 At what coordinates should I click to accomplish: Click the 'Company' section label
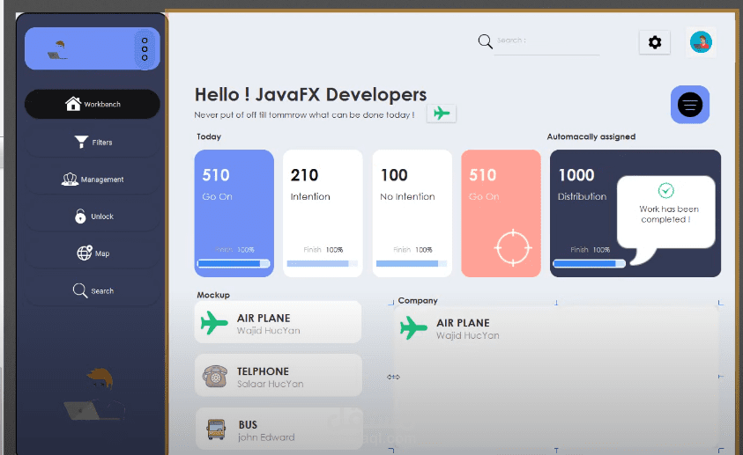coord(418,300)
